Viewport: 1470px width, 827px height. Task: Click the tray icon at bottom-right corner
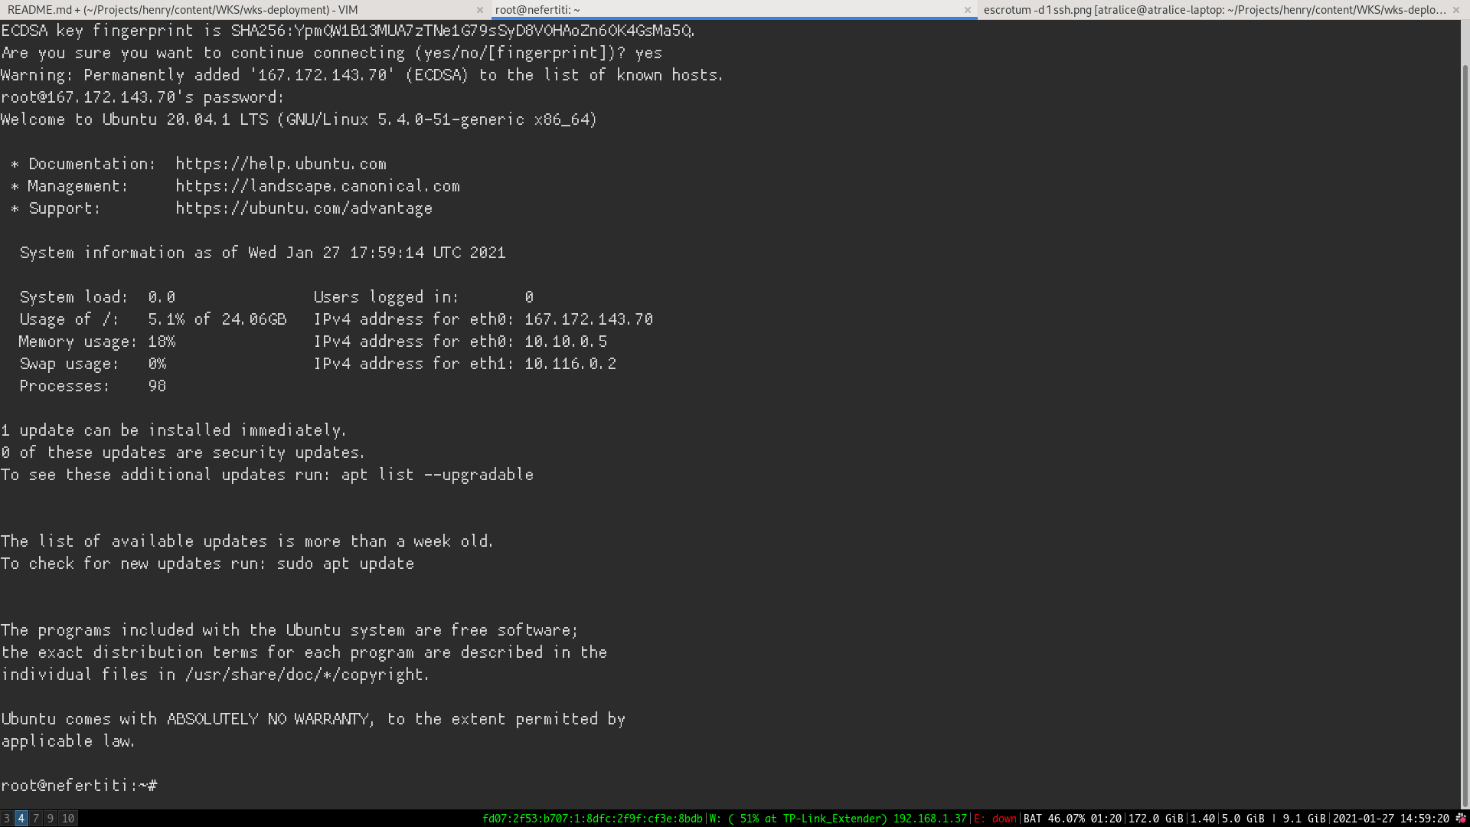(1461, 819)
